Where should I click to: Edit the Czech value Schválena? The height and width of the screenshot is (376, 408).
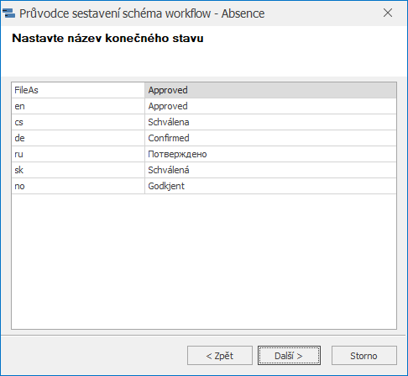pos(270,122)
